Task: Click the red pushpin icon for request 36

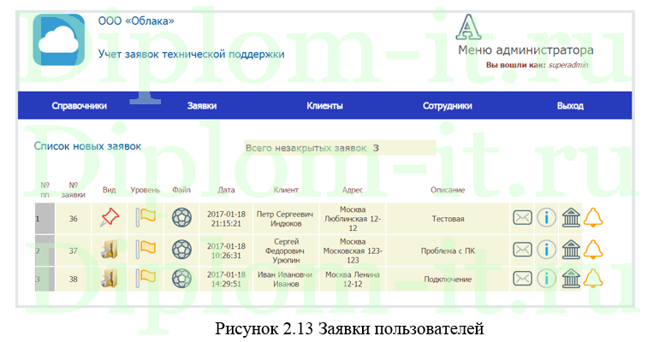Action: [110, 217]
